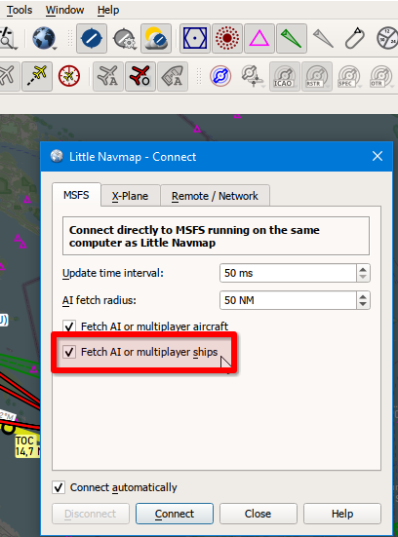
Task: Toggle show airports blue circle icon
Action: (x=92, y=38)
